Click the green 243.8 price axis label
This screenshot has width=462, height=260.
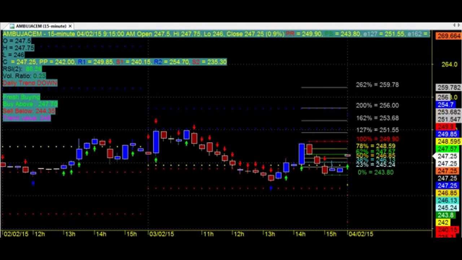coord(445,215)
